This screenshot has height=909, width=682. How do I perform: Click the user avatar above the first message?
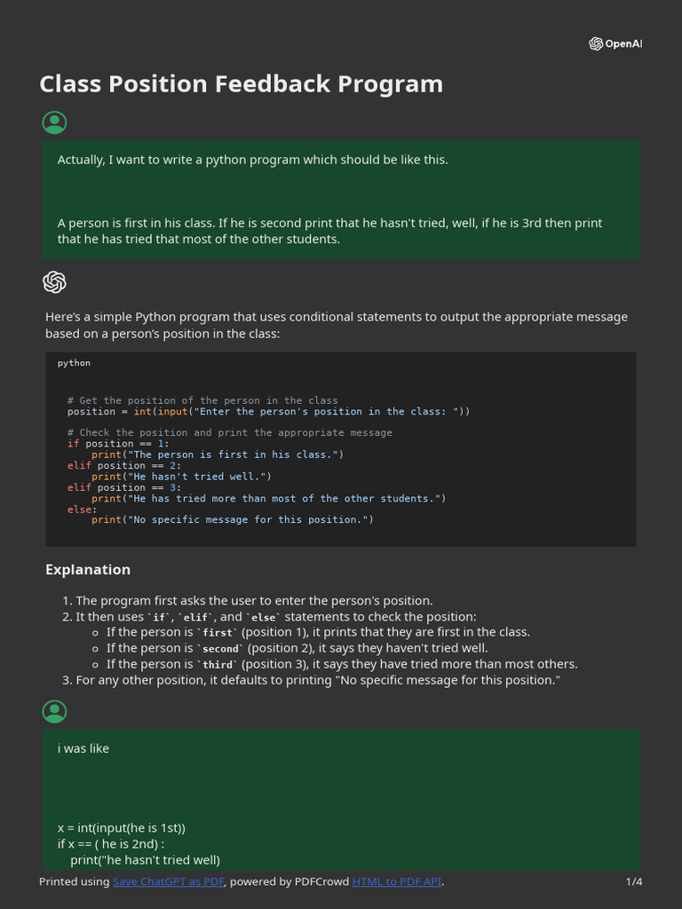pyautogui.click(x=54, y=123)
